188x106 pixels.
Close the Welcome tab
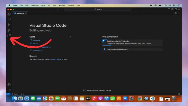coord(26,13)
